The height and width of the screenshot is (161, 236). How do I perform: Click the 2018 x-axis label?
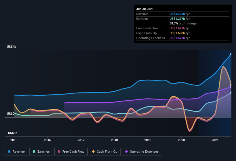click(114, 140)
